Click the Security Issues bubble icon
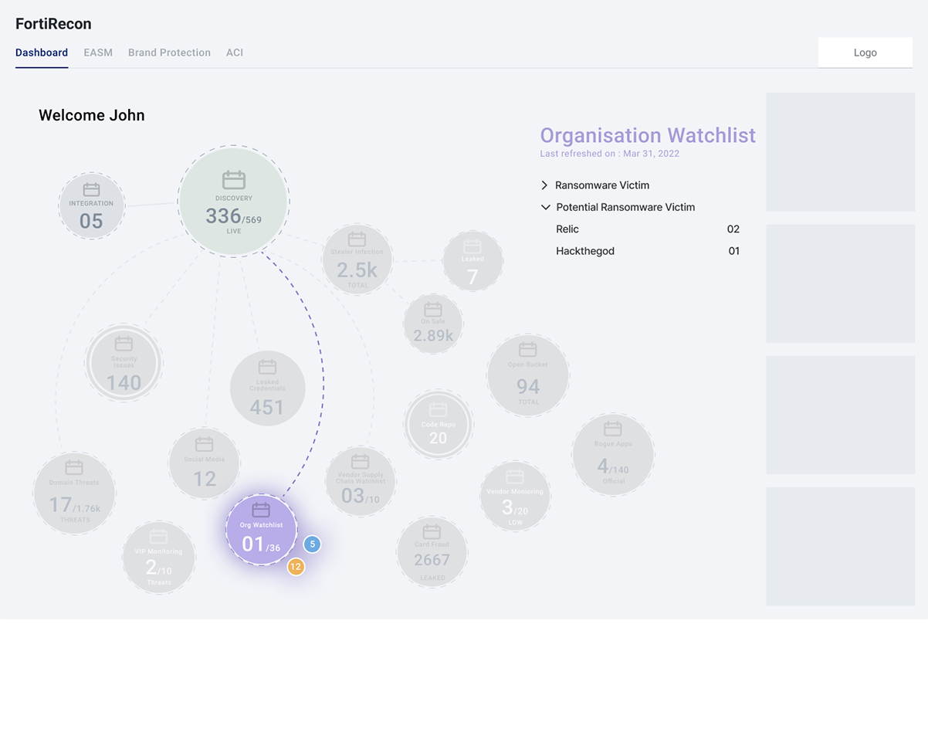 click(124, 344)
